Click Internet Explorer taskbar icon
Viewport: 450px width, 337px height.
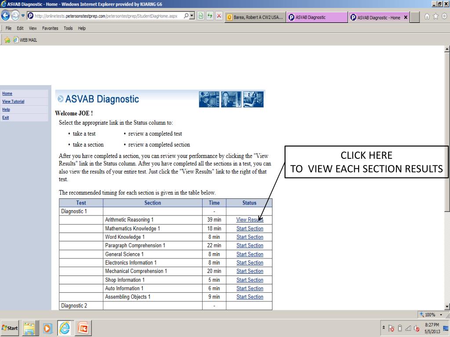pos(65,328)
